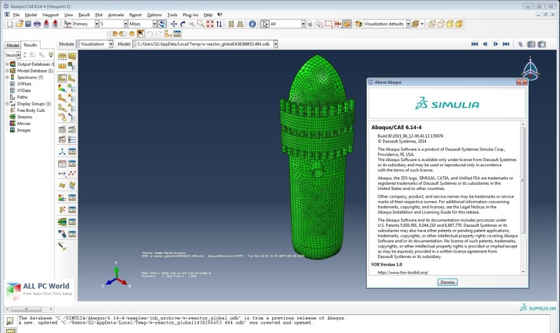The height and width of the screenshot is (333, 560).
Task: Click the Auto-fit view icon
Action: click(x=210, y=24)
